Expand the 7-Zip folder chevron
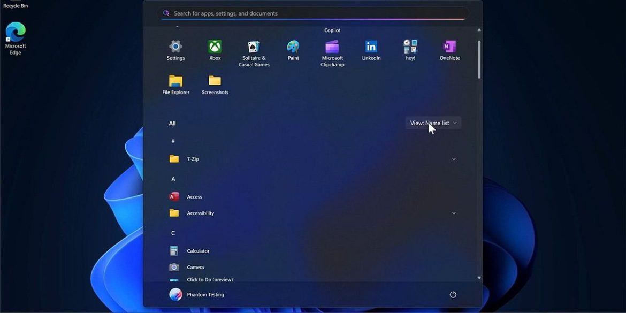Image resolution: width=626 pixels, height=313 pixels. click(x=454, y=159)
